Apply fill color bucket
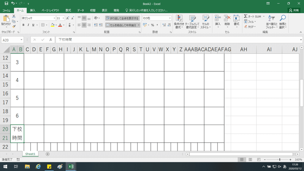The width and height of the screenshot is (304, 171). coord(52,25)
